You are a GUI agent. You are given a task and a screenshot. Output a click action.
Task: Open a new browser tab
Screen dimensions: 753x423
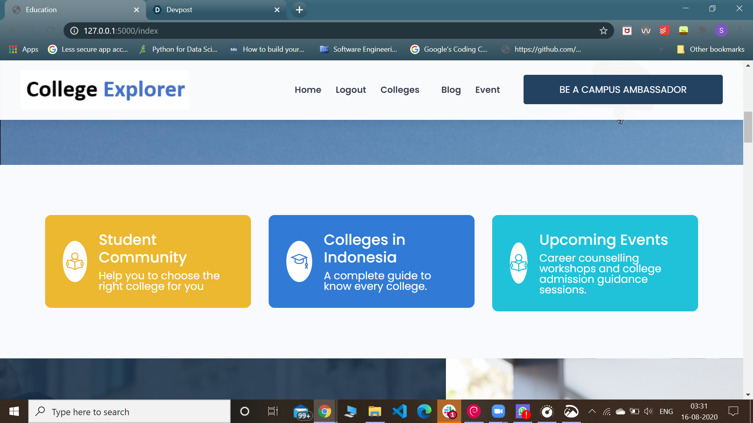[299, 10]
